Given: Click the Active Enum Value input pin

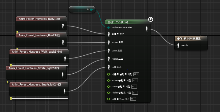Looking at the screenshot, I should pyautogui.click(x=108, y=28).
